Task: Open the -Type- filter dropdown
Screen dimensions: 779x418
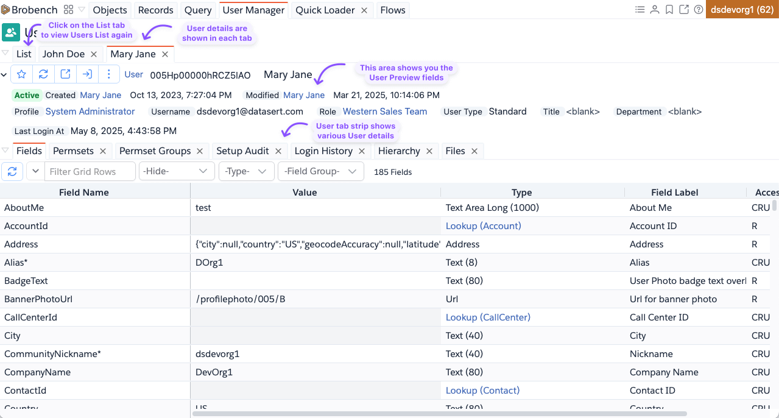Action: click(x=246, y=171)
